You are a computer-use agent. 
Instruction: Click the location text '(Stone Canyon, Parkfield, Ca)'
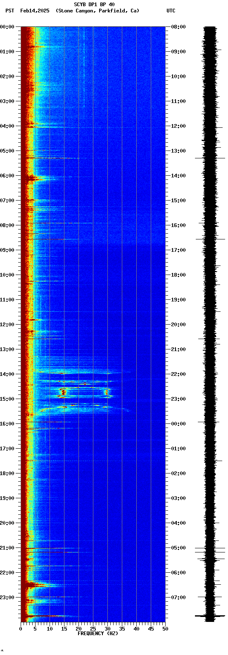(x=97, y=11)
